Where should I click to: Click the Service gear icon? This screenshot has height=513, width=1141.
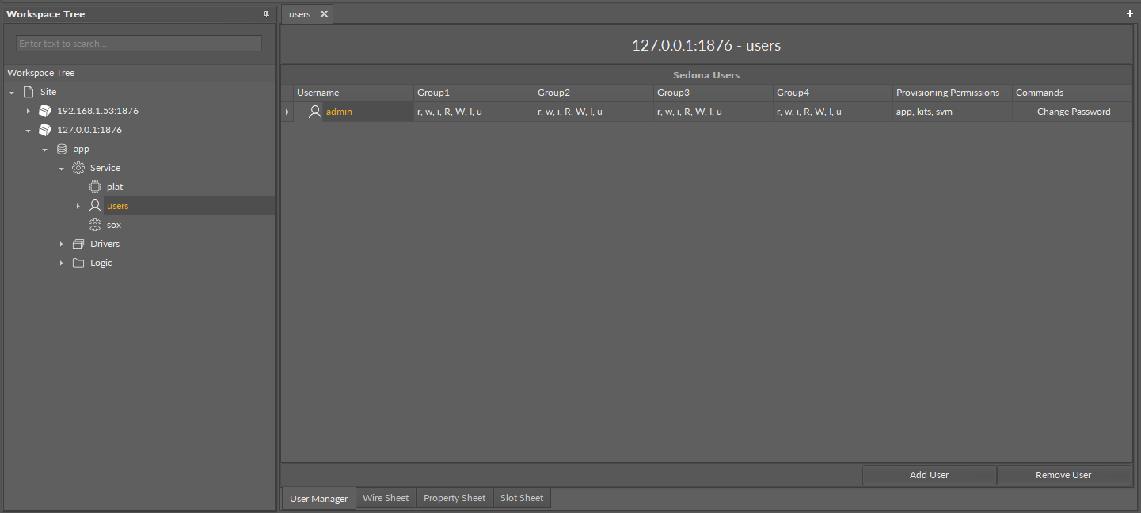(x=78, y=168)
